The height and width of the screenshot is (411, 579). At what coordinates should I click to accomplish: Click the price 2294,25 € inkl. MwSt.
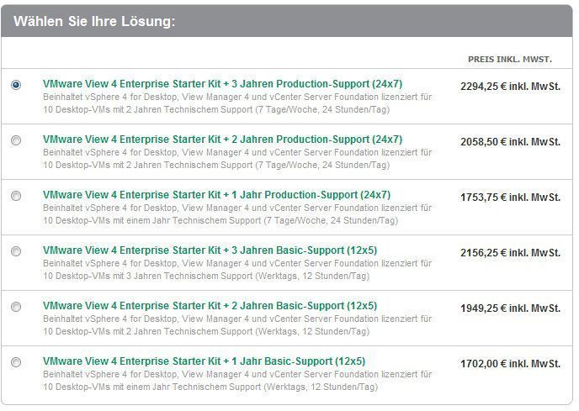tap(510, 87)
